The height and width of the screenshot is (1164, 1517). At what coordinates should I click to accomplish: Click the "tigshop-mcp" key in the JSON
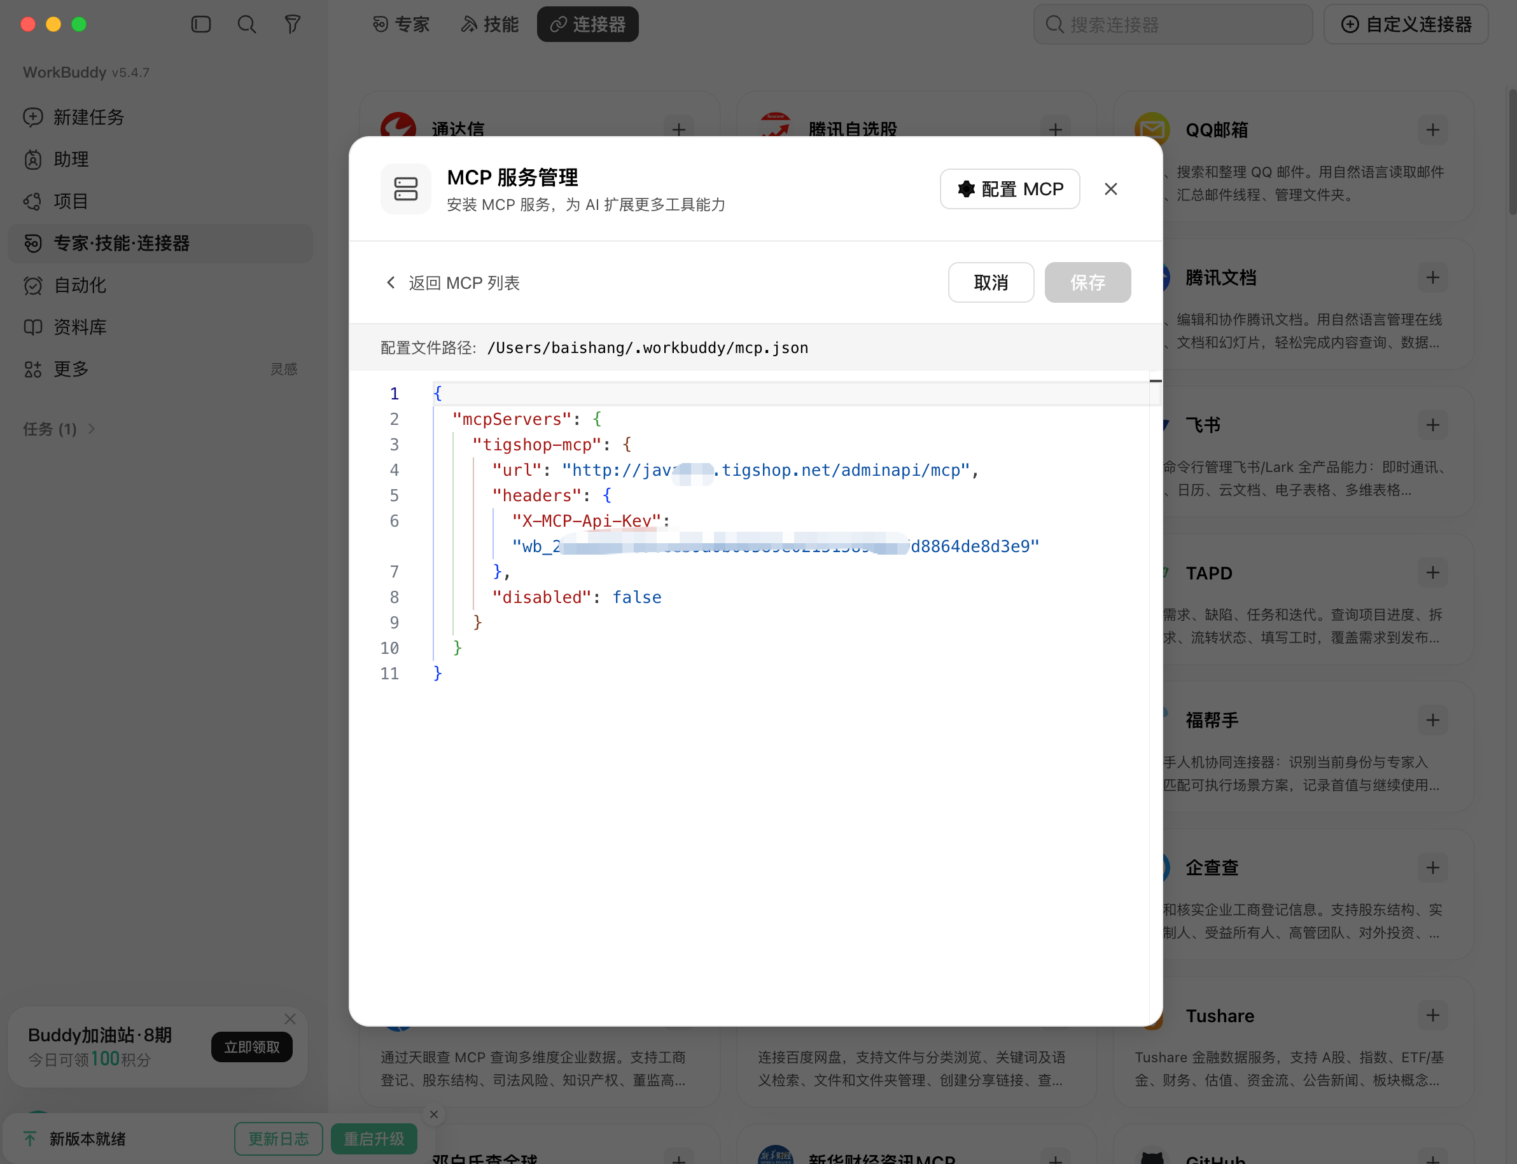(x=537, y=445)
